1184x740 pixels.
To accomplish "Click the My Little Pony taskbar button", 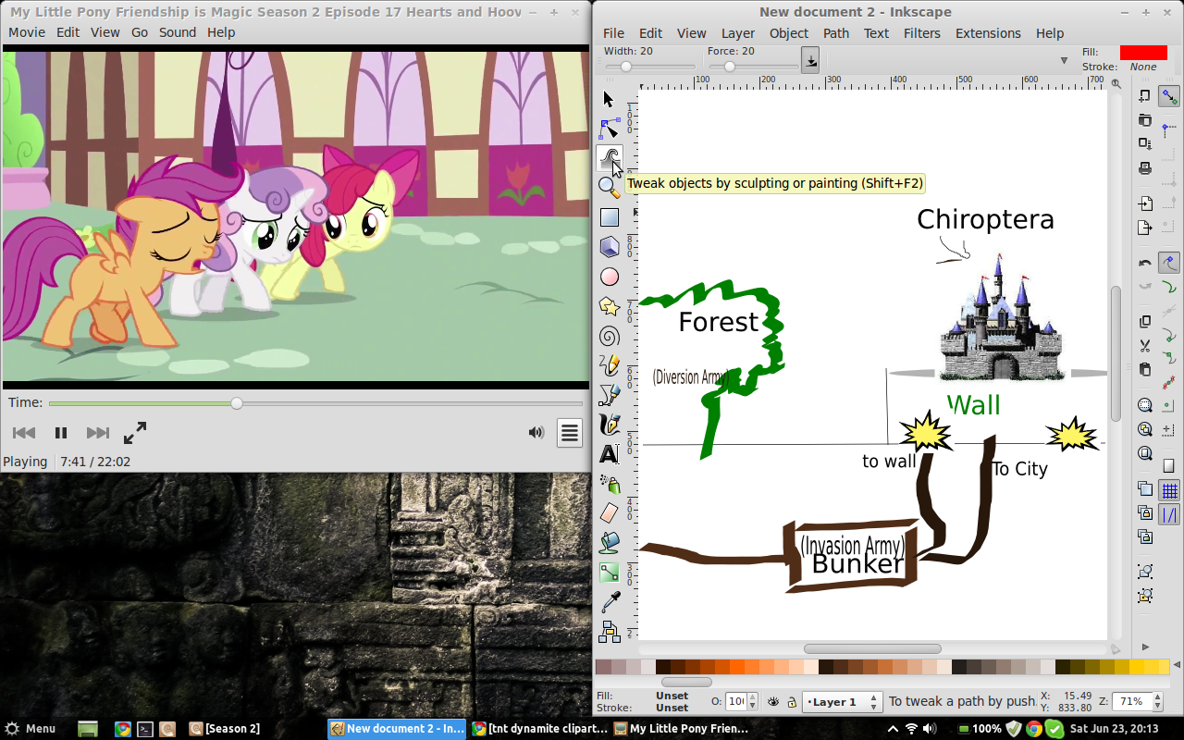I will coord(681,729).
